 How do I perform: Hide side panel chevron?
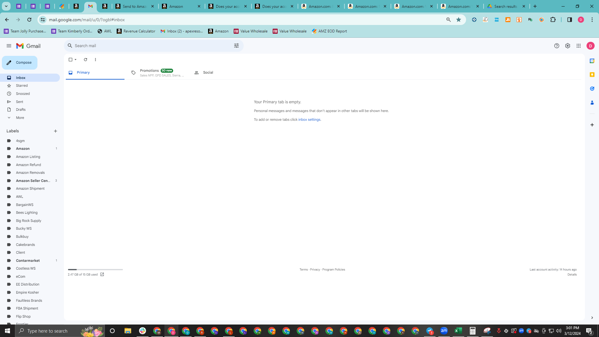(x=592, y=318)
